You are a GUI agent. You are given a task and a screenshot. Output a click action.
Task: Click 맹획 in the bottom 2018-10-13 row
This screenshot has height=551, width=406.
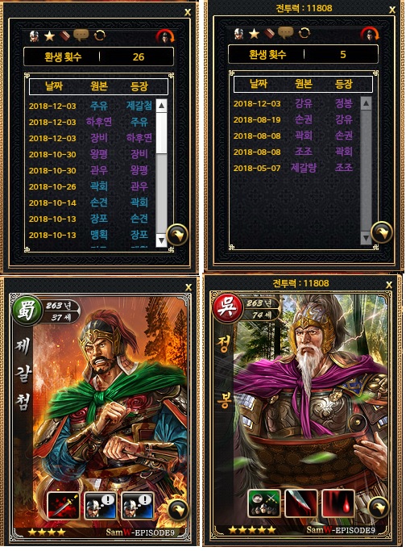[99, 235]
